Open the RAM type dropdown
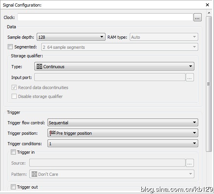The width and height of the screenshot is (214, 194). pos(164,37)
